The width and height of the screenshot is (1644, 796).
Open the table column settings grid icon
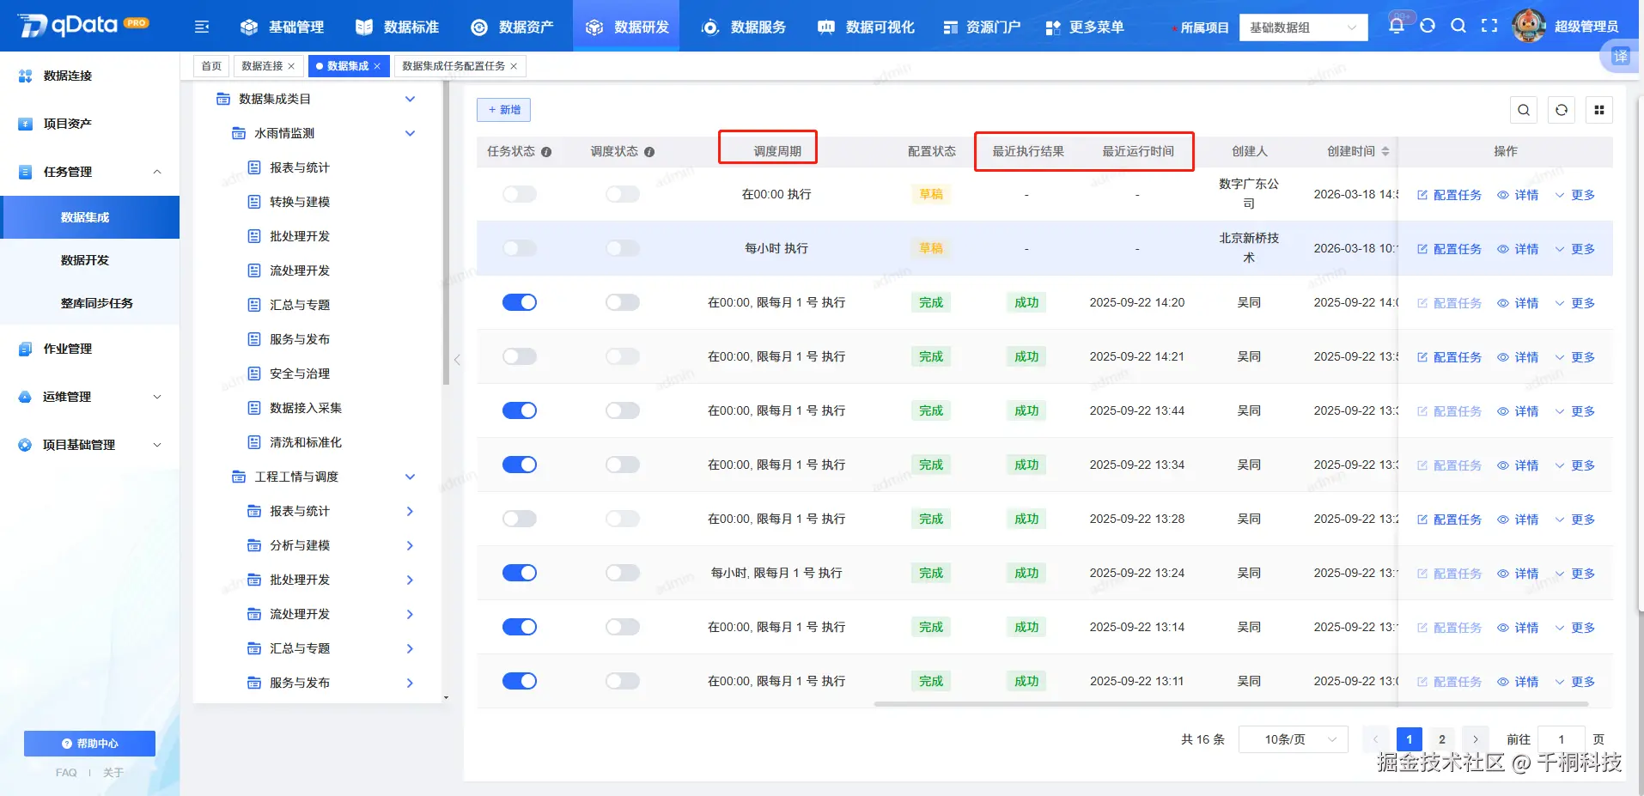tap(1599, 110)
